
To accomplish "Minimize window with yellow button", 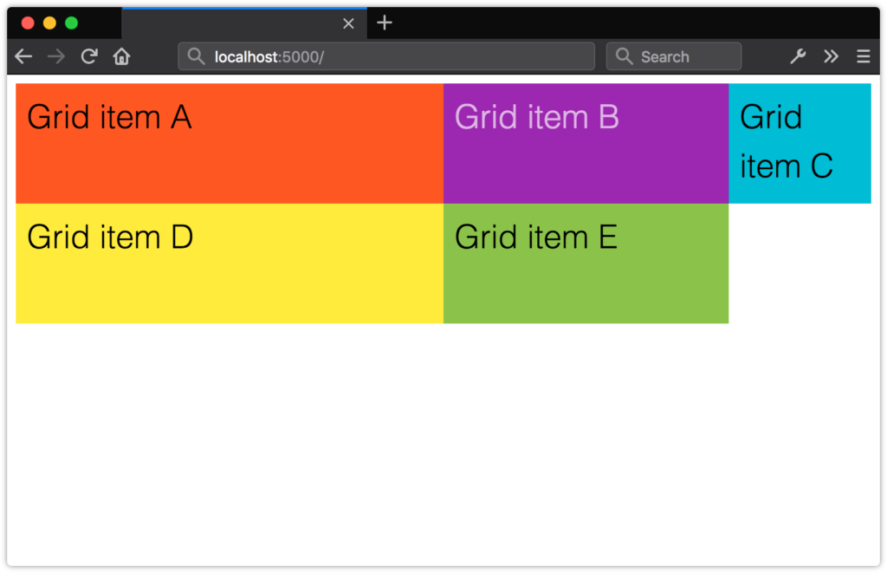I will point(49,23).
